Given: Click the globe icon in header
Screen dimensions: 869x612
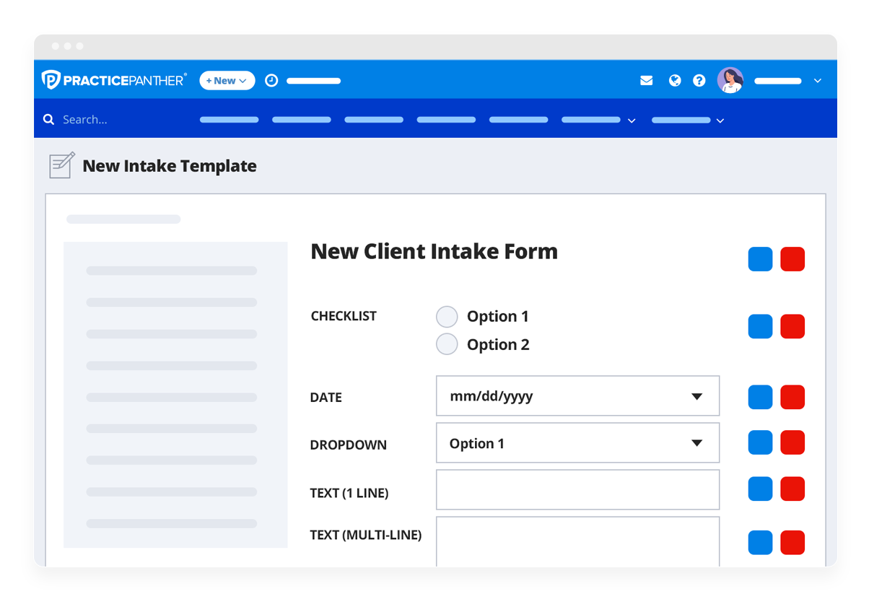Looking at the screenshot, I should tap(675, 81).
